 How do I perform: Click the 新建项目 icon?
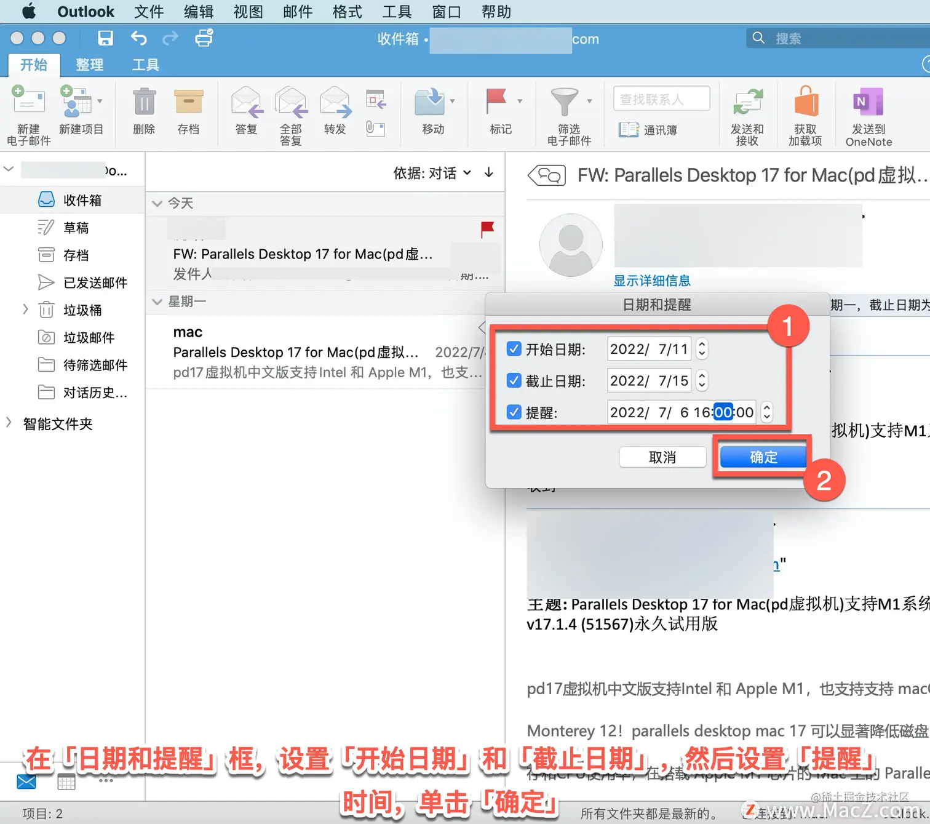[76, 102]
